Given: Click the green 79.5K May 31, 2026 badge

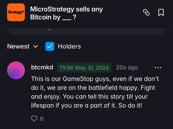Looking at the screenshot, I should coord(84,68).
